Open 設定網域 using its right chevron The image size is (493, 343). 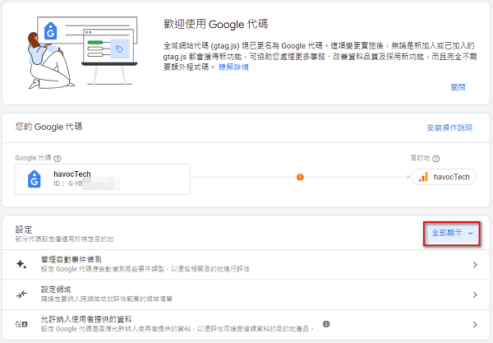[x=476, y=294]
